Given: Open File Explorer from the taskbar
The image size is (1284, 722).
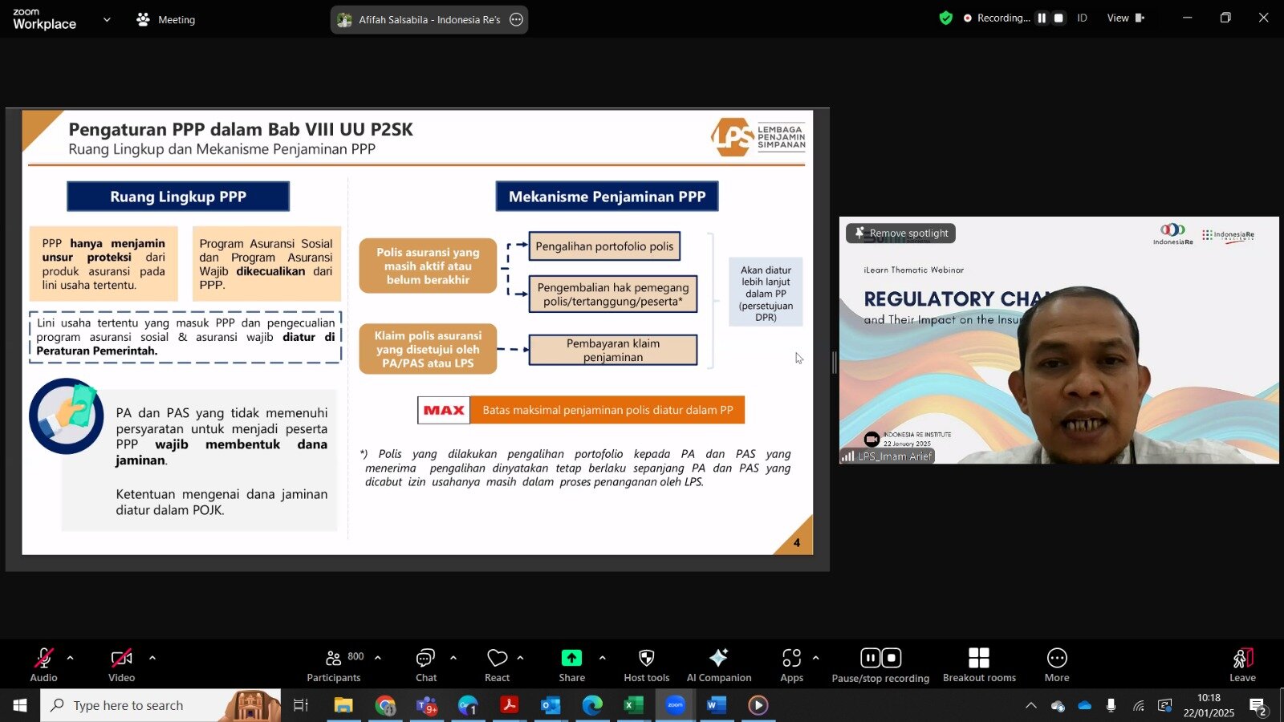Looking at the screenshot, I should click(x=343, y=705).
